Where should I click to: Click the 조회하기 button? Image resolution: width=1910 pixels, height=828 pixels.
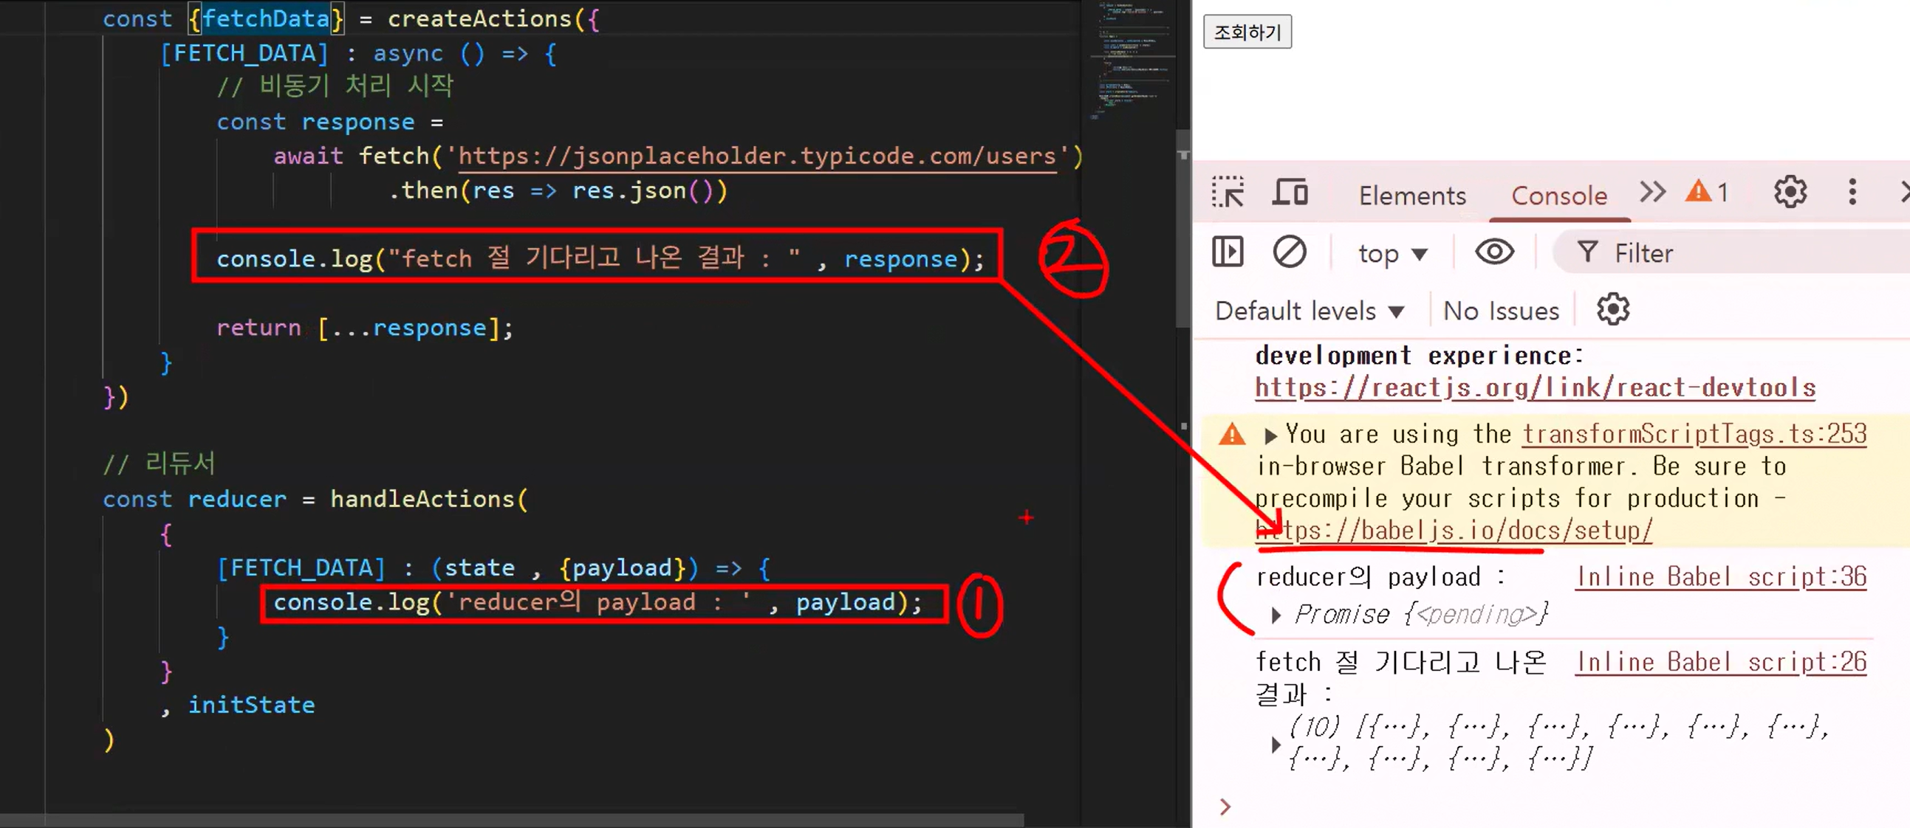[1247, 32]
